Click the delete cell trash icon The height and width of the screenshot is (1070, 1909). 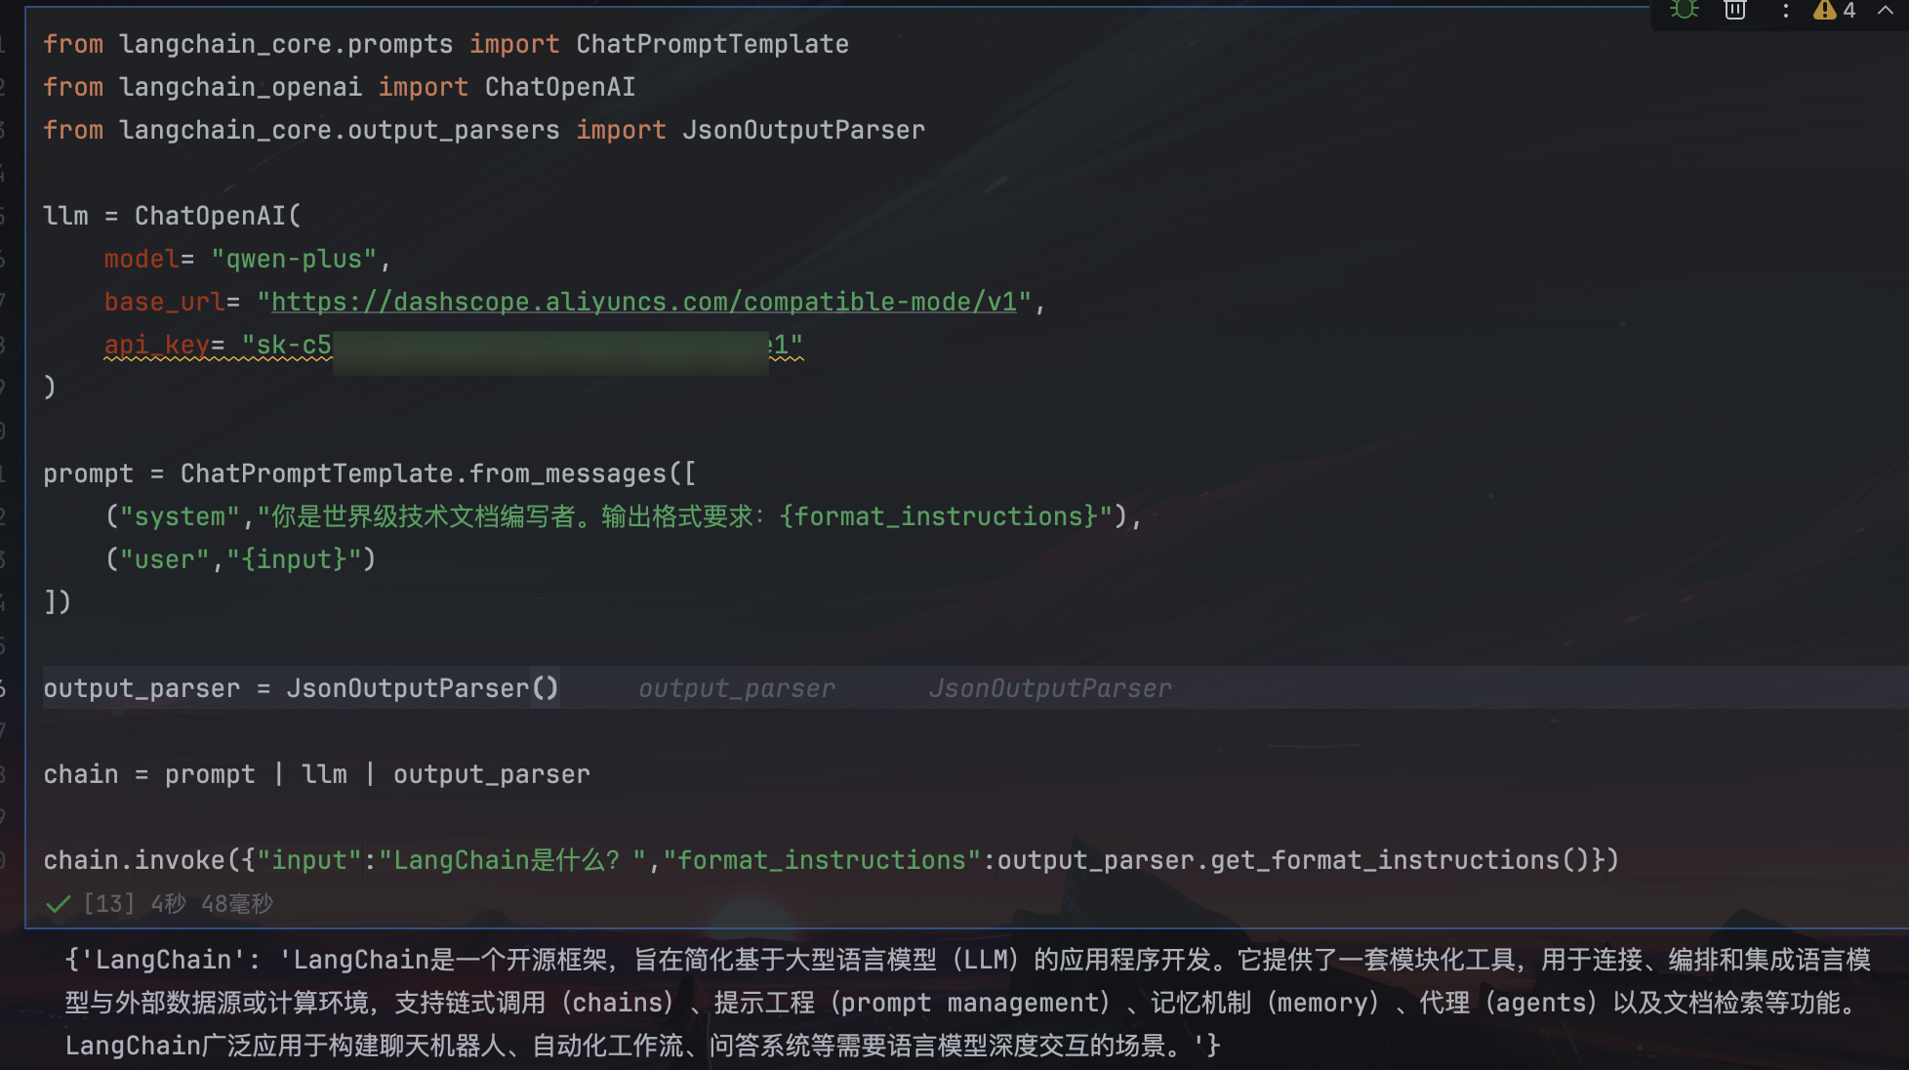1735,10
